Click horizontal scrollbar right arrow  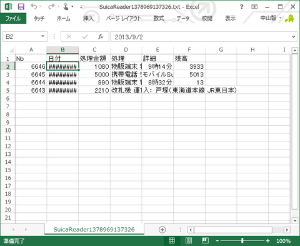[x=287, y=230]
